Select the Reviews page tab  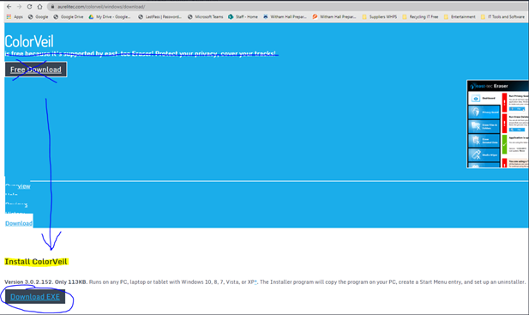click(16, 204)
